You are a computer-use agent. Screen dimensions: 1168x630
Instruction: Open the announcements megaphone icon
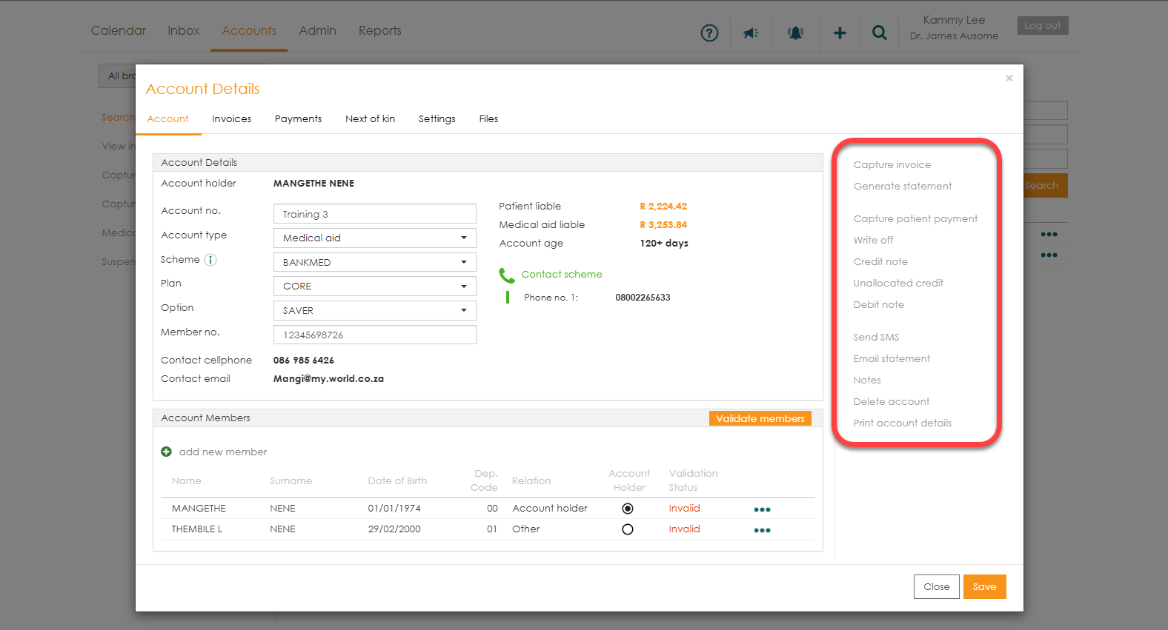pos(751,33)
